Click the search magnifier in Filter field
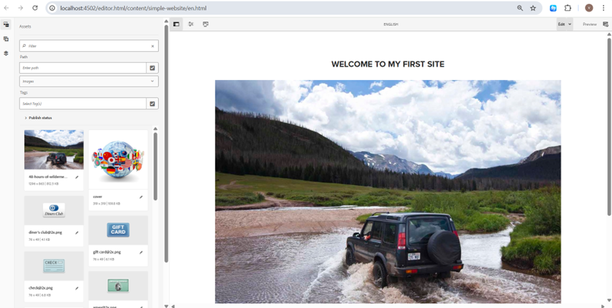Image resolution: width=612 pixels, height=308 pixels. tap(24, 46)
